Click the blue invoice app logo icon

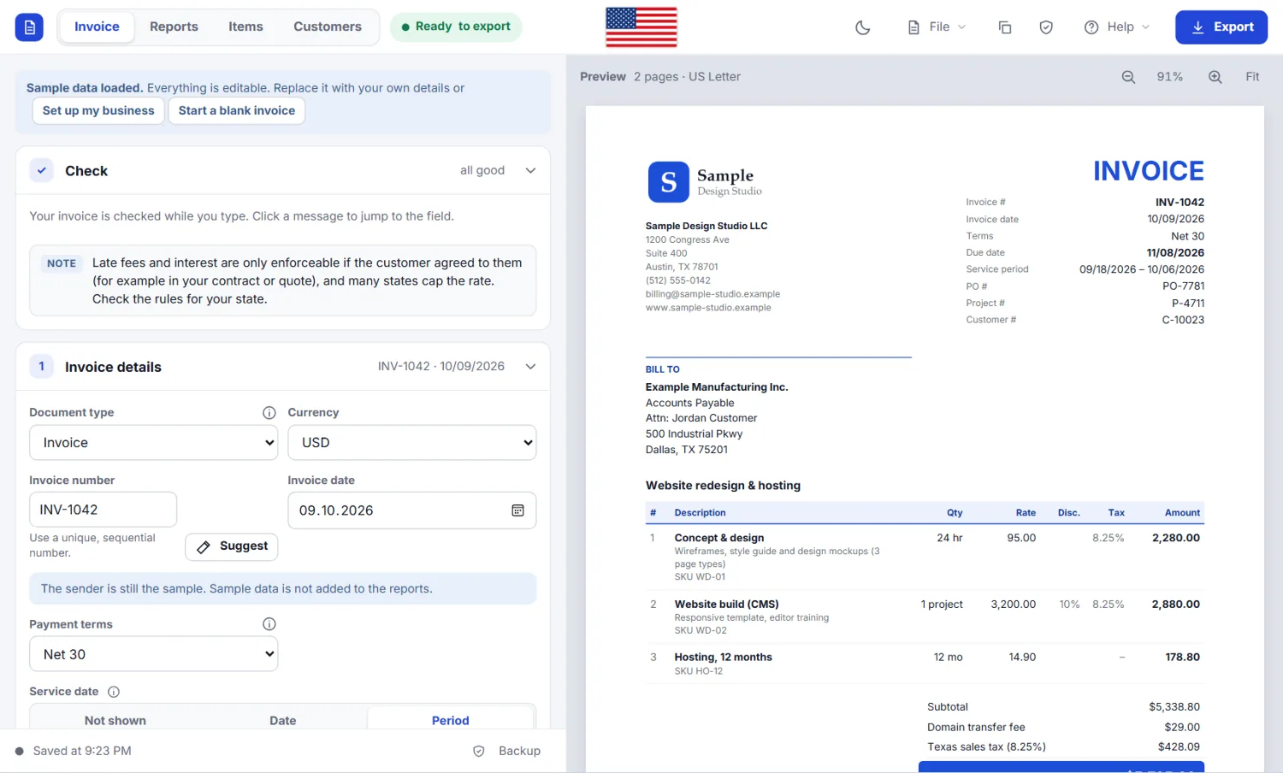29,27
